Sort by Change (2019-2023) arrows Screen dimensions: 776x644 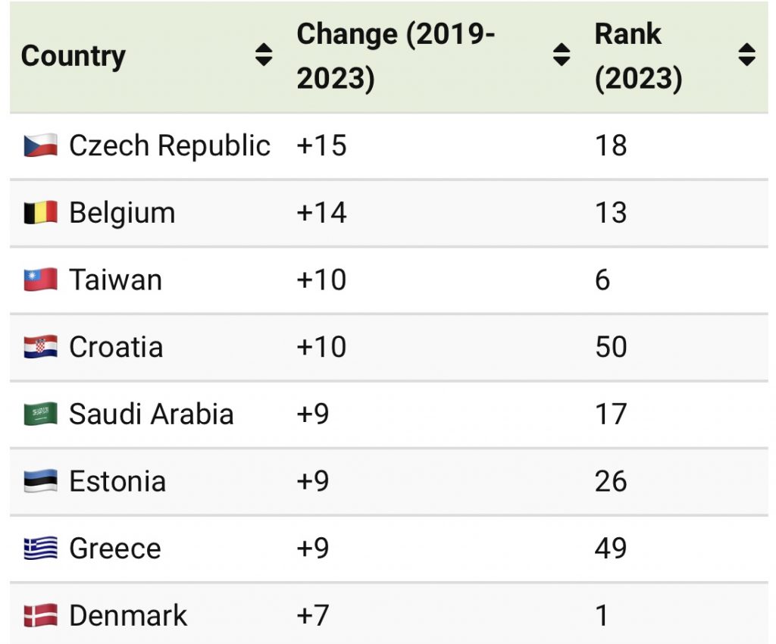[x=562, y=55]
